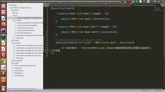Image resolution: width=165 pixels, height=92 pixels.
Task: Open VLC player from the dock
Action: [3, 80]
